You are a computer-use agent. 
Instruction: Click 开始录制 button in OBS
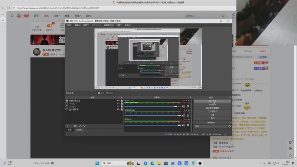tap(212, 105)
